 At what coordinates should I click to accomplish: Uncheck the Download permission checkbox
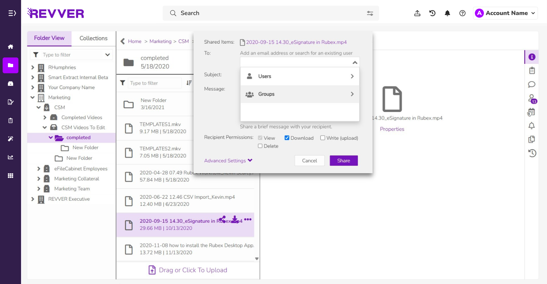[287, 138]
